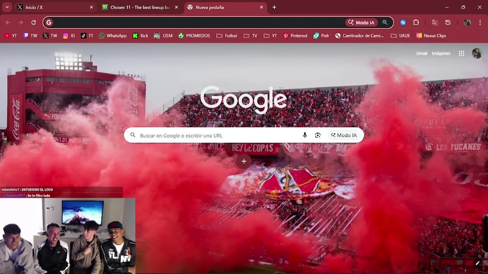This screenshot has height=274, width=488.
Task: Click Modo IA button in search box
Action: pyautogui.click(x=344, y=135)
